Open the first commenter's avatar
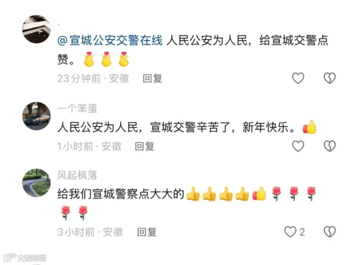Image resolution: width=346 pixels, height=265 pixels. click(37, 29)
